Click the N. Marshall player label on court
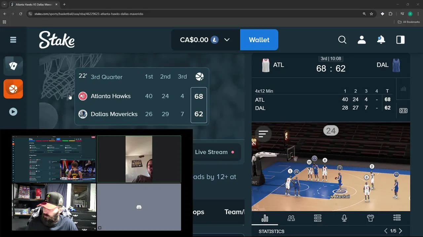423x237 pixels. point(340,197)
